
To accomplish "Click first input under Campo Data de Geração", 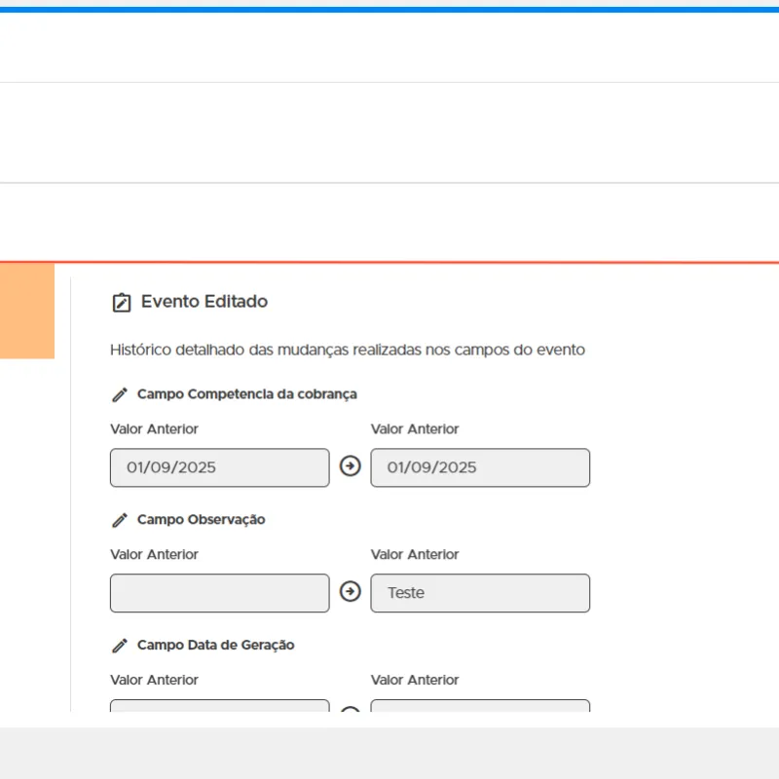I will coord(219,706).
